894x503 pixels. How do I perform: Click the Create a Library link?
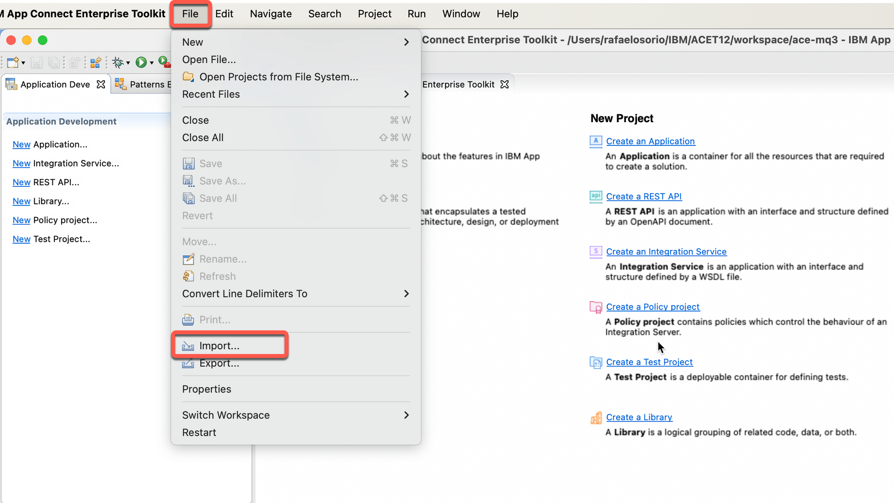point(639,418)
